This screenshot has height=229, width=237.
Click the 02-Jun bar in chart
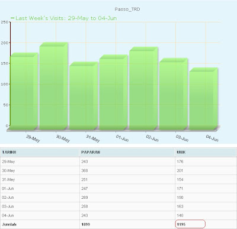tap(143, 88)
